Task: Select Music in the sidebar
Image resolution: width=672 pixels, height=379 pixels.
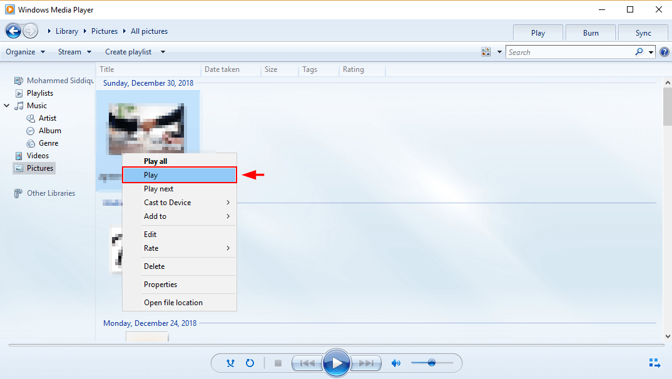Action: [x=37, y=105]
